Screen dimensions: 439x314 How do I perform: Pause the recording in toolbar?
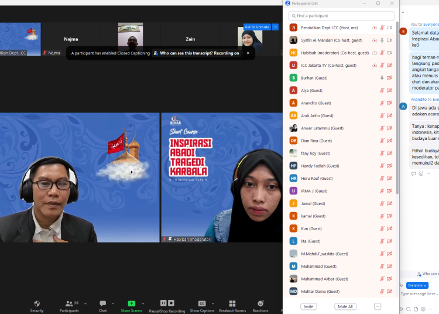tap(163, 303)
